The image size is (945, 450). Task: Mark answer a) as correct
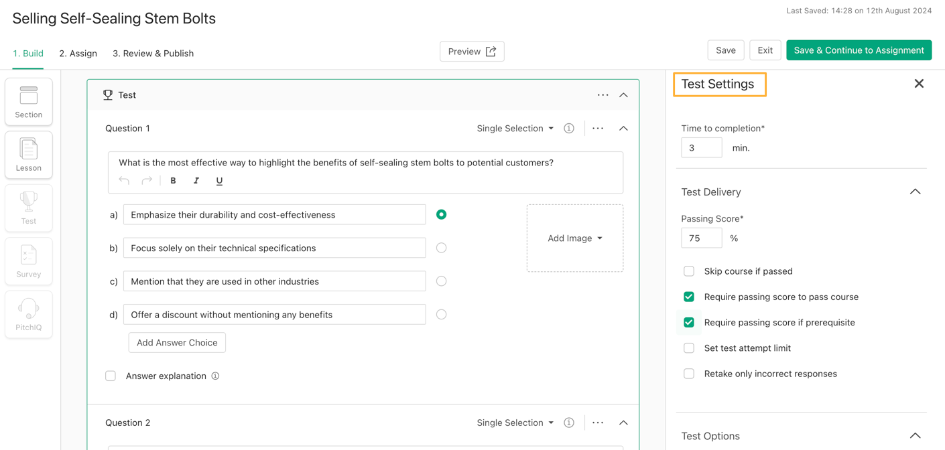pos(441,214)
